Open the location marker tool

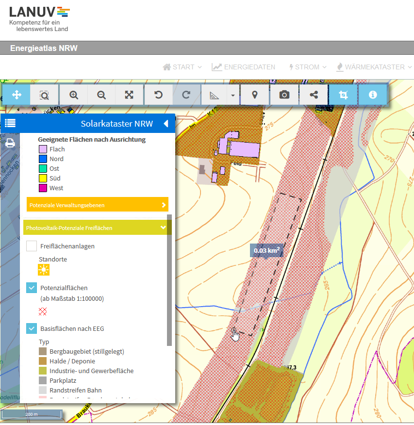tap(255, 95)
